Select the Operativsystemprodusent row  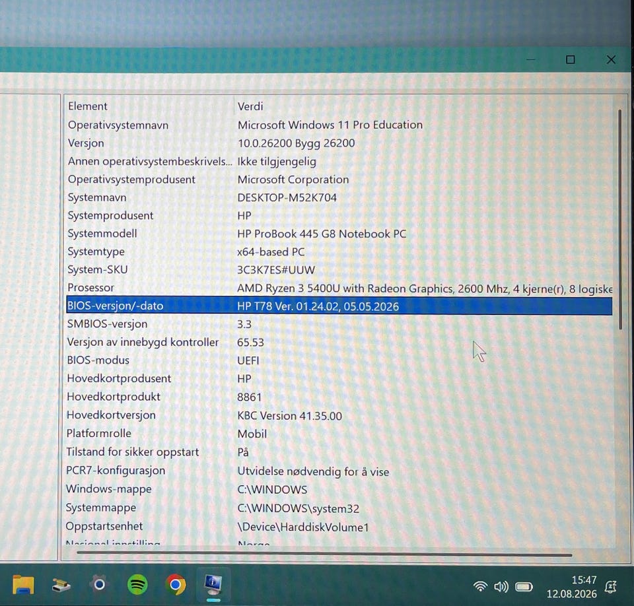click(339, 180)
